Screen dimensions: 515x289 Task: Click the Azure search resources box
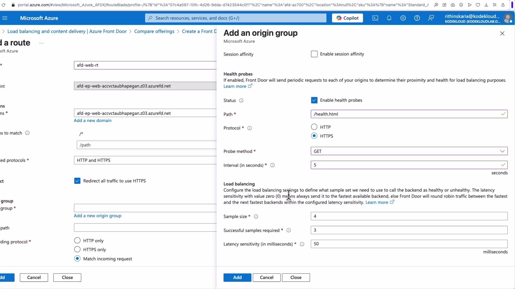tap(236, 18)
